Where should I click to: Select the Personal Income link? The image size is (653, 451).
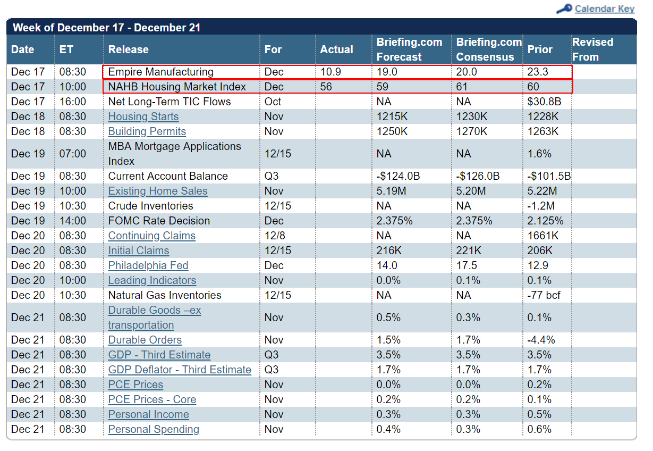point(149,414)
